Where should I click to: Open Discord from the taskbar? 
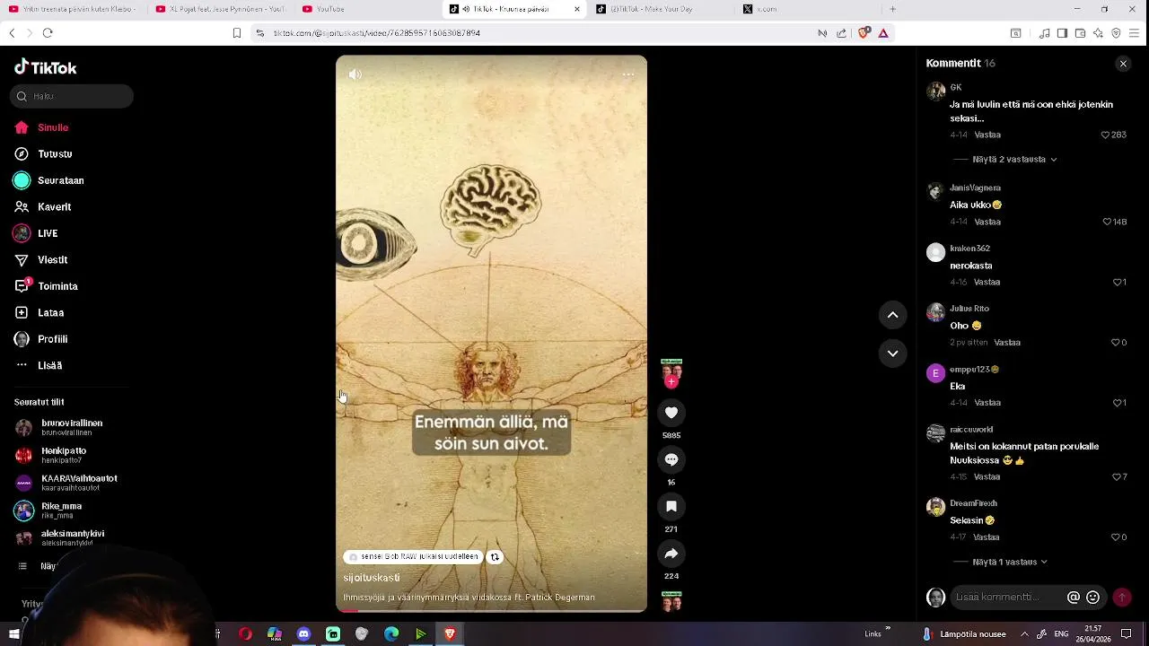(x=303, y=634)
